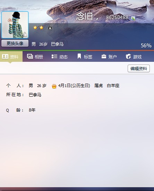Click the photo album icon

tap(30, 56)
